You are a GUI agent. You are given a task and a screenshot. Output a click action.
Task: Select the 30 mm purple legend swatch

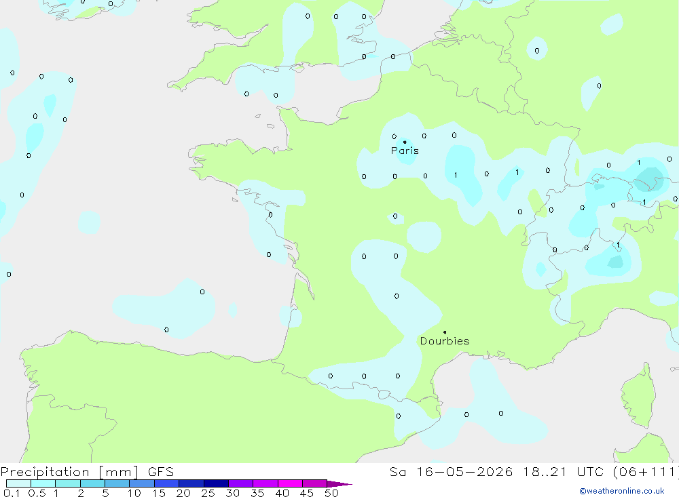pos(240,483)
